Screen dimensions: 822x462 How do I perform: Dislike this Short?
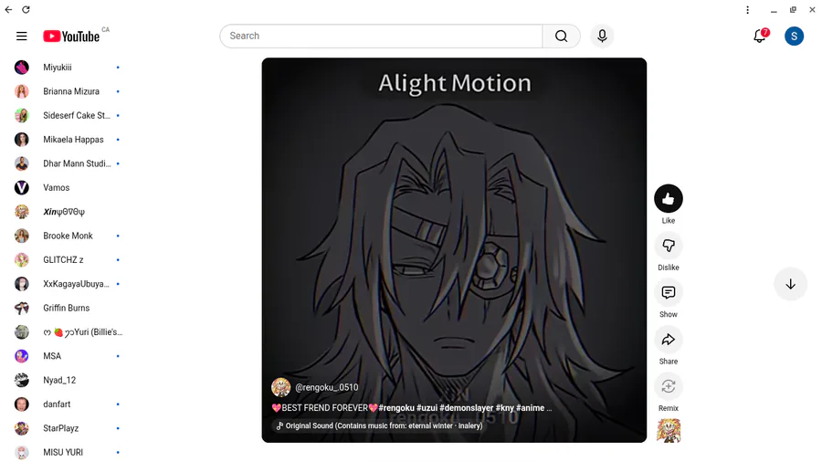pos(669,246)
